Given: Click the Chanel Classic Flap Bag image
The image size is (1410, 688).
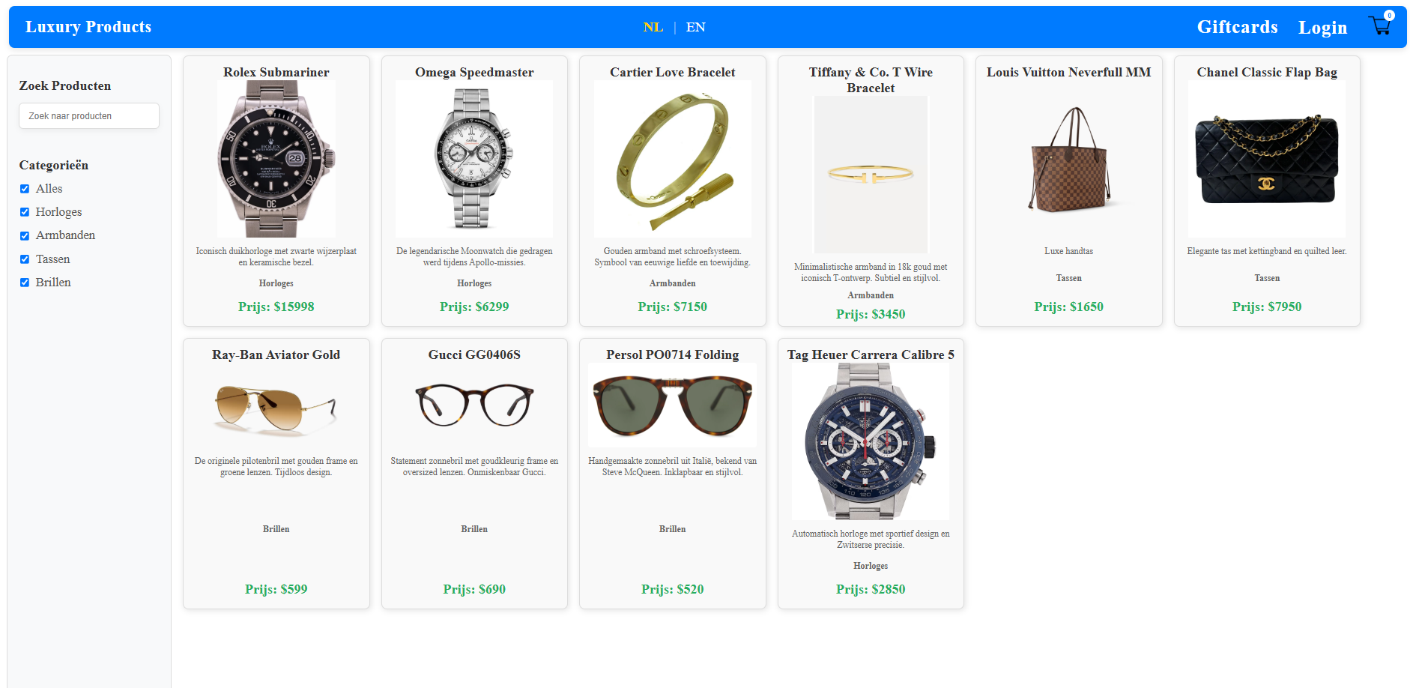Looking at the screenshot, I should click(1267, 159).
